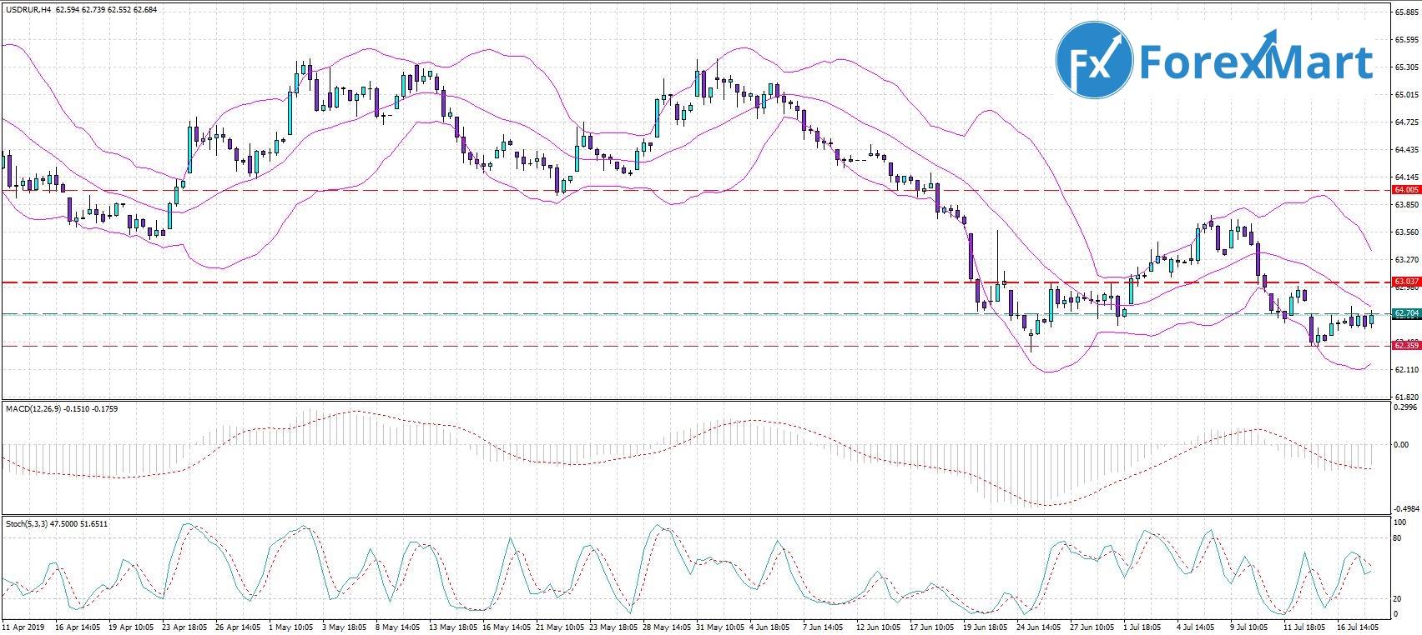Click the 64.725 price axis label

pos(1406,122)
